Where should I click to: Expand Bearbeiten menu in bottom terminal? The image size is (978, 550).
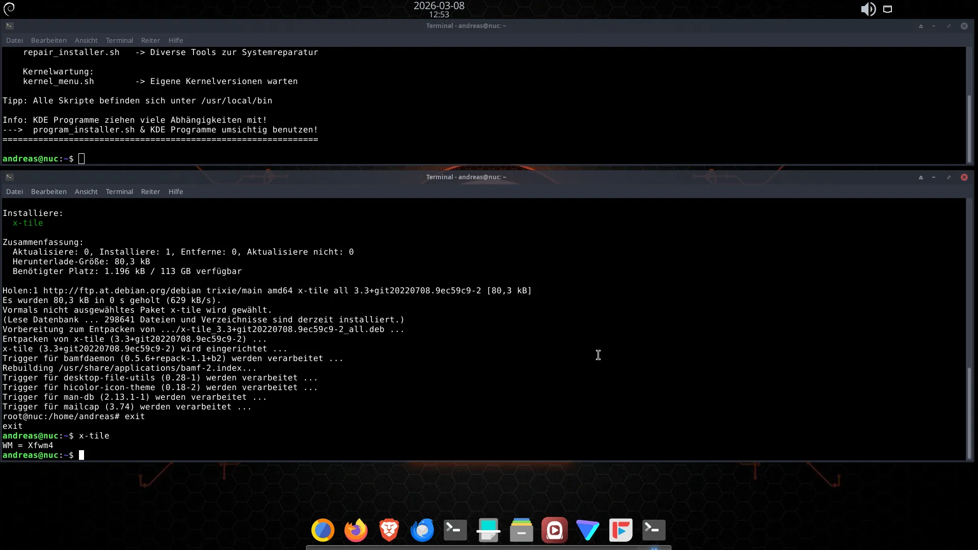(48, 191)
